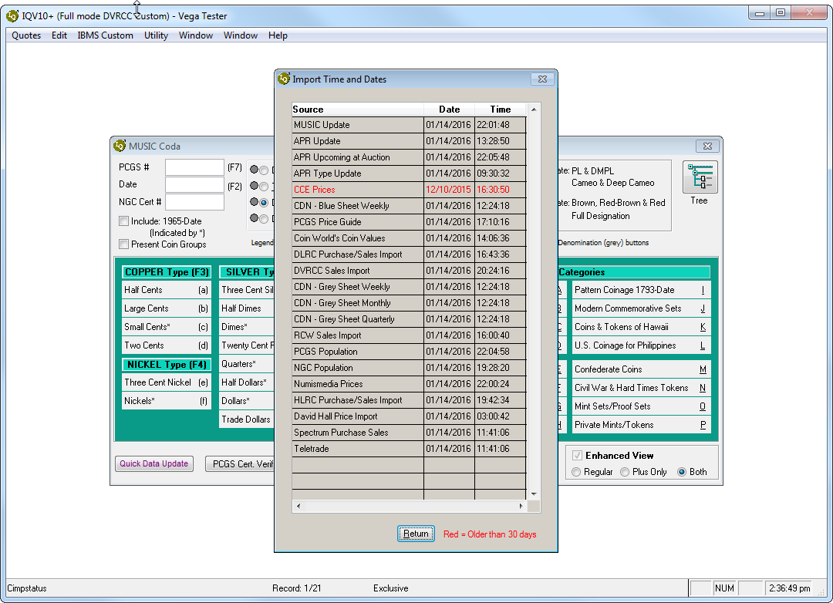Click into the Date input field

[194, 184]
